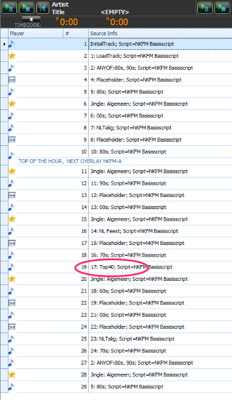Select row 5 '5: 80s' source info
The image size is (232, 400).
(x=127, y=92)
